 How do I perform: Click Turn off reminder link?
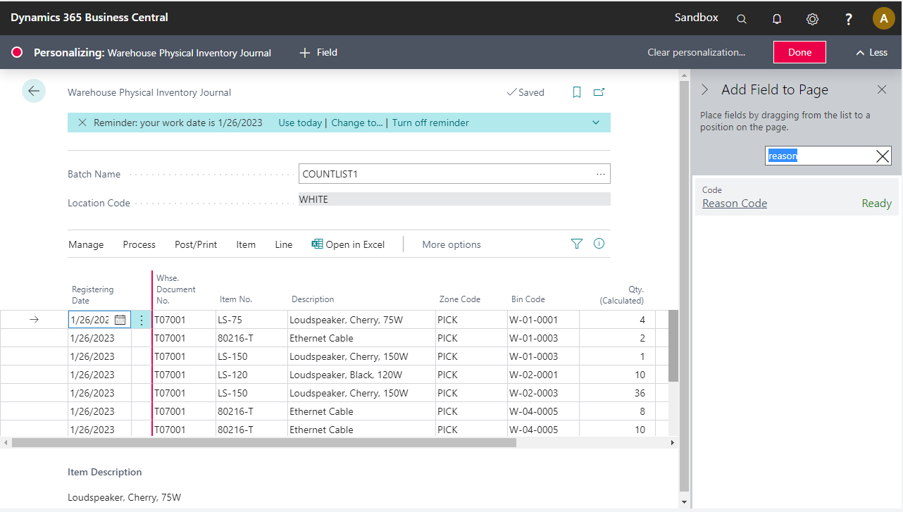click(430, 123)
